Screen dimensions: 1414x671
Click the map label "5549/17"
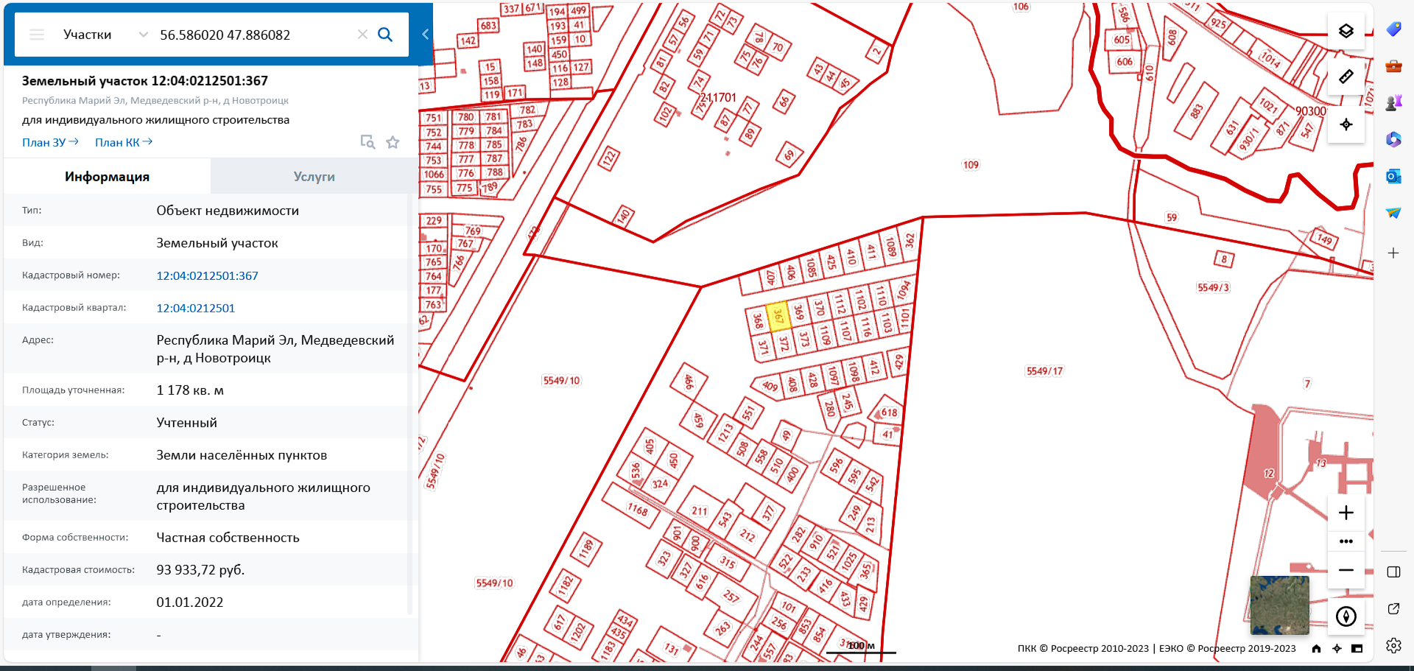[1045, 371]
